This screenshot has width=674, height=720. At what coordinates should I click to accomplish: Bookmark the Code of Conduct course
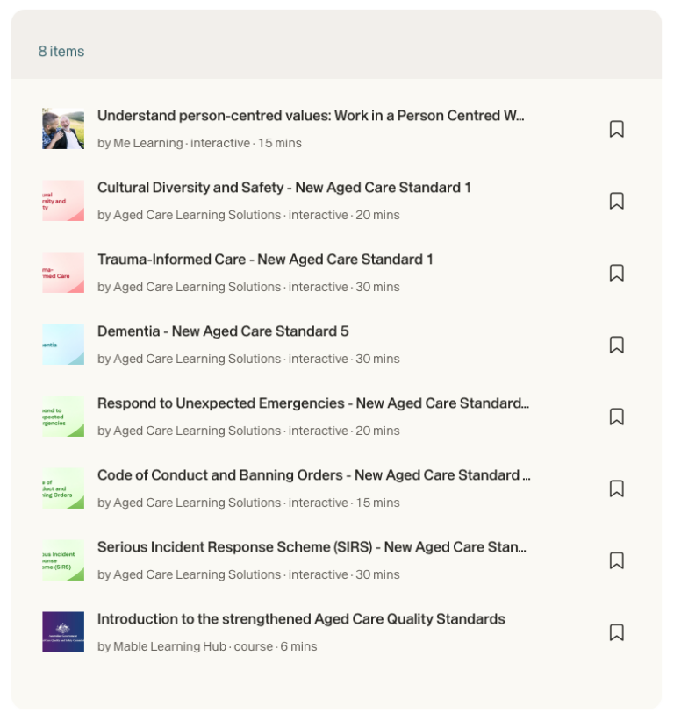617,488
